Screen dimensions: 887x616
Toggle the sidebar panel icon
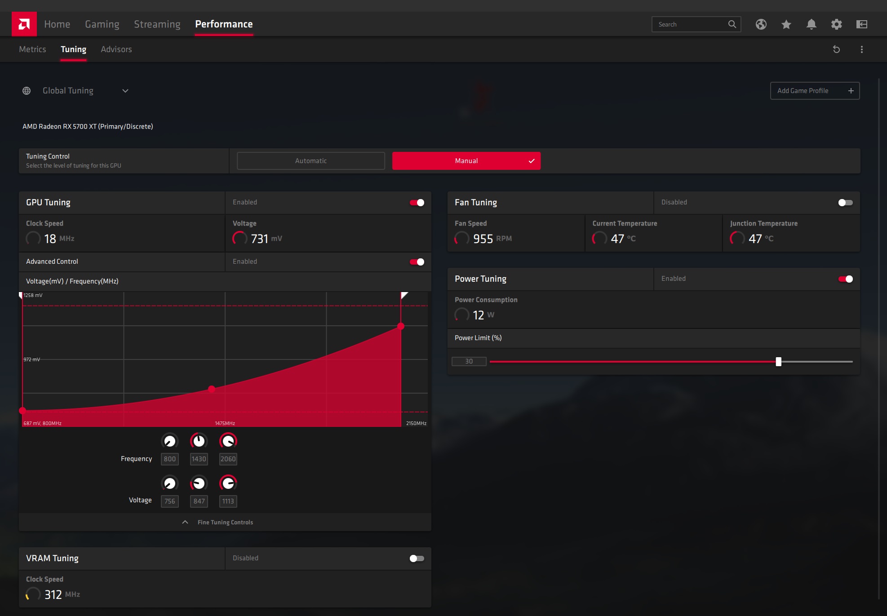861,24
